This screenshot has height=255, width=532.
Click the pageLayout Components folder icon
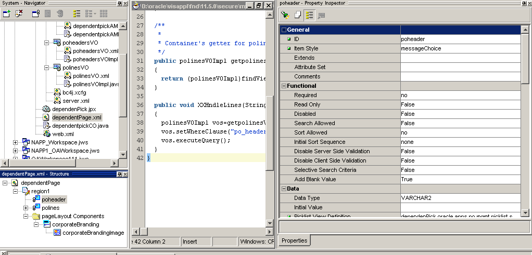click(x=36, y=216)
